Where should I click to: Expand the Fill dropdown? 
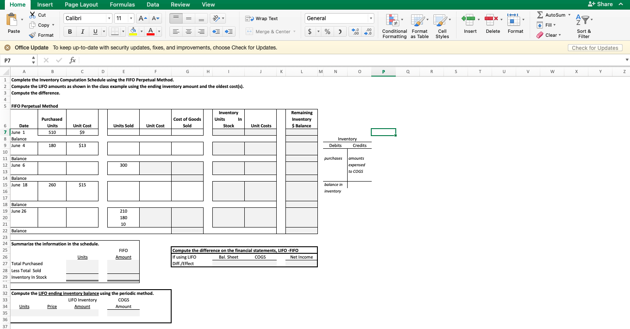coord(554,25)
